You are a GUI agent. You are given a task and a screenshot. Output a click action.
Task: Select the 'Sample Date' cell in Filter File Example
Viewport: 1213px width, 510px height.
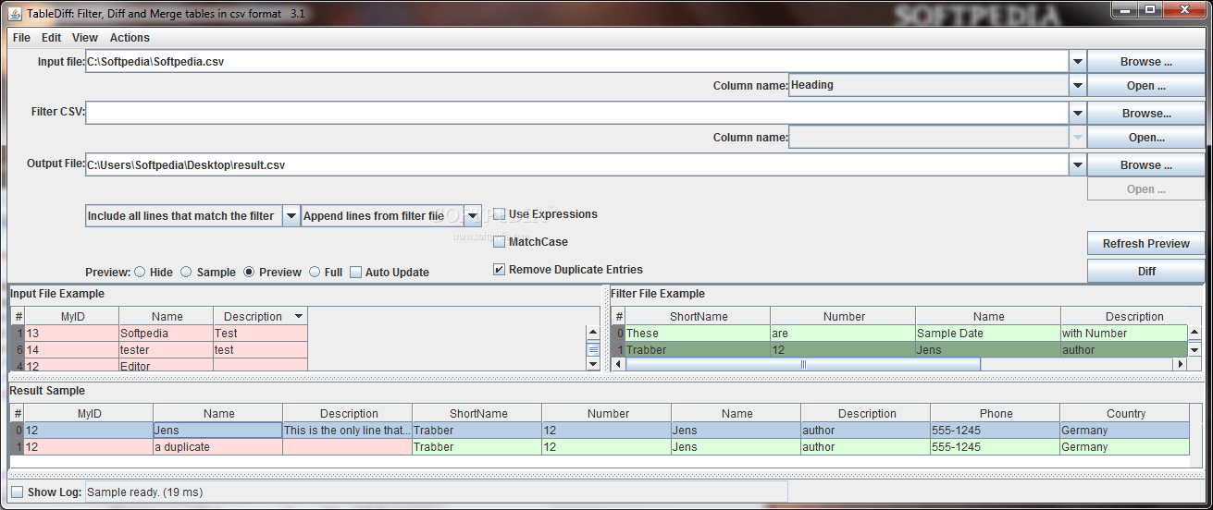[x=988, y=334]
